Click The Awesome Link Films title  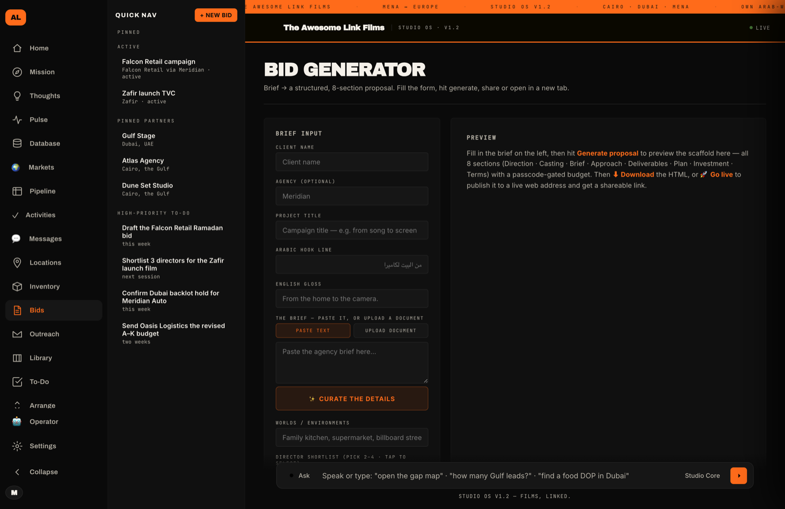pos(334,27)
